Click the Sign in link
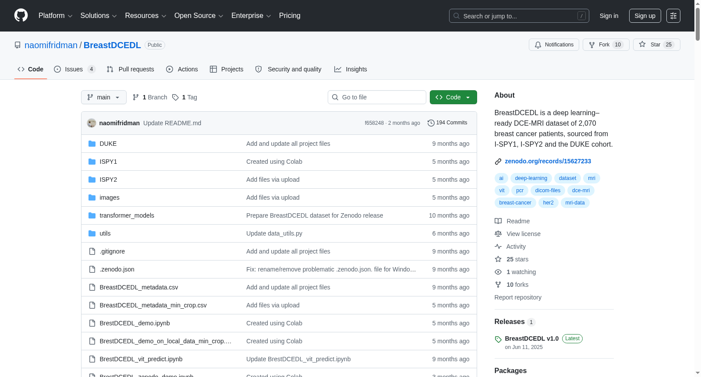701x377 pixels. [x=609, y=16]
